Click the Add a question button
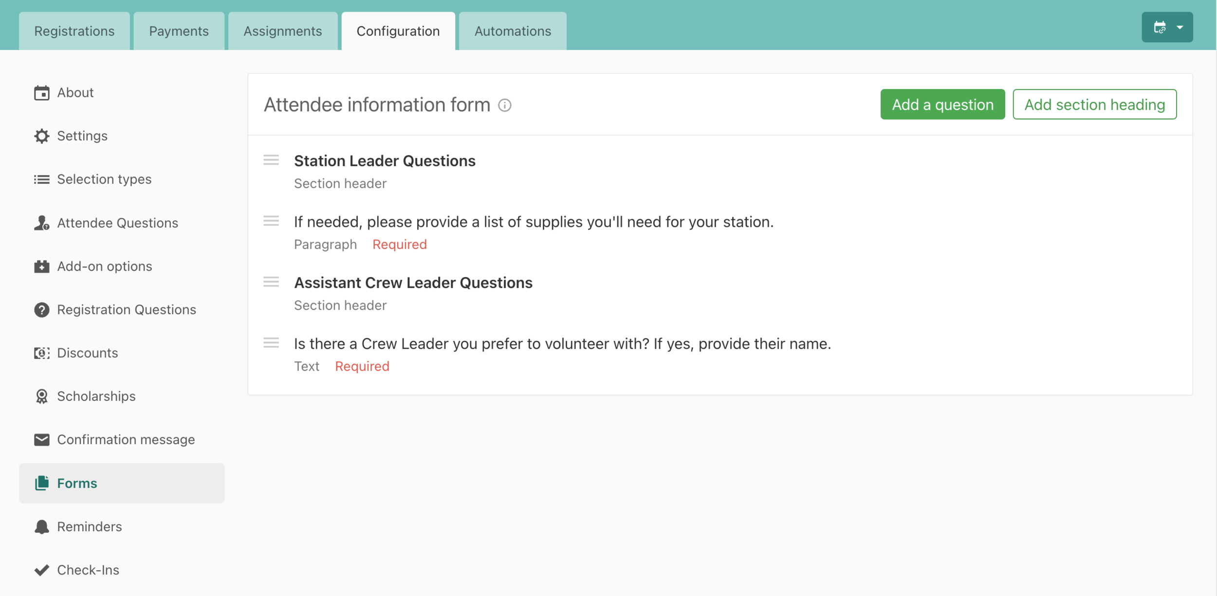The height and width of the screenshot is (596, 1217). [x=943, y=104]
